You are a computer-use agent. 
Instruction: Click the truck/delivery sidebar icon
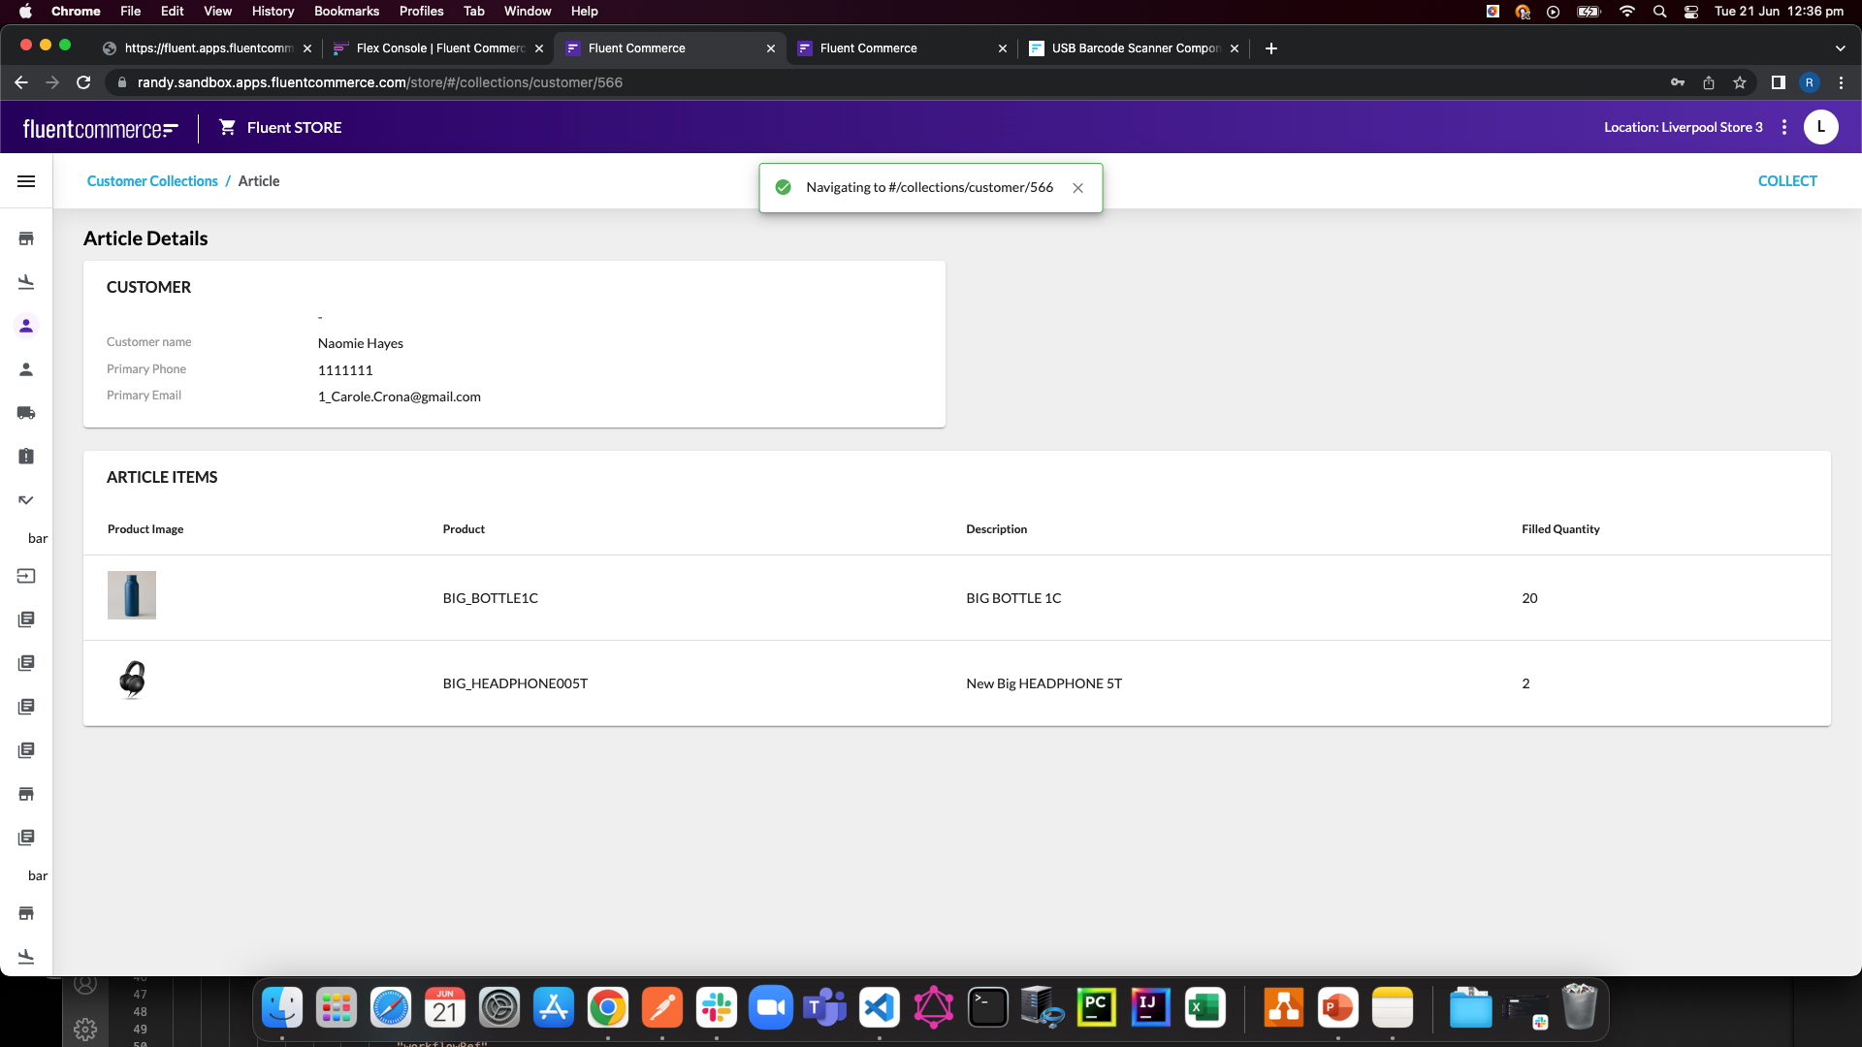pos(25,412)
